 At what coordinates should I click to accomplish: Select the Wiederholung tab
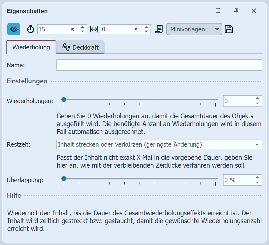31,47
